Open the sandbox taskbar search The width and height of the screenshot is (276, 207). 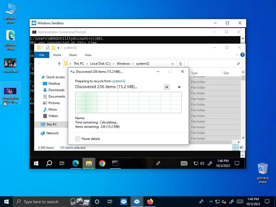(x=49, y=163)
